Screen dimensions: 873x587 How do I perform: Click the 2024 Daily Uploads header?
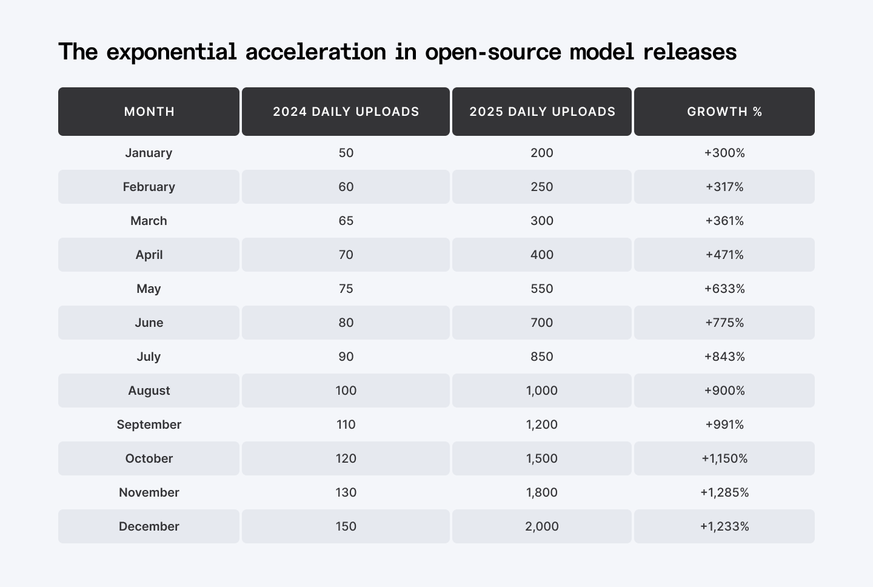point(346,112)
